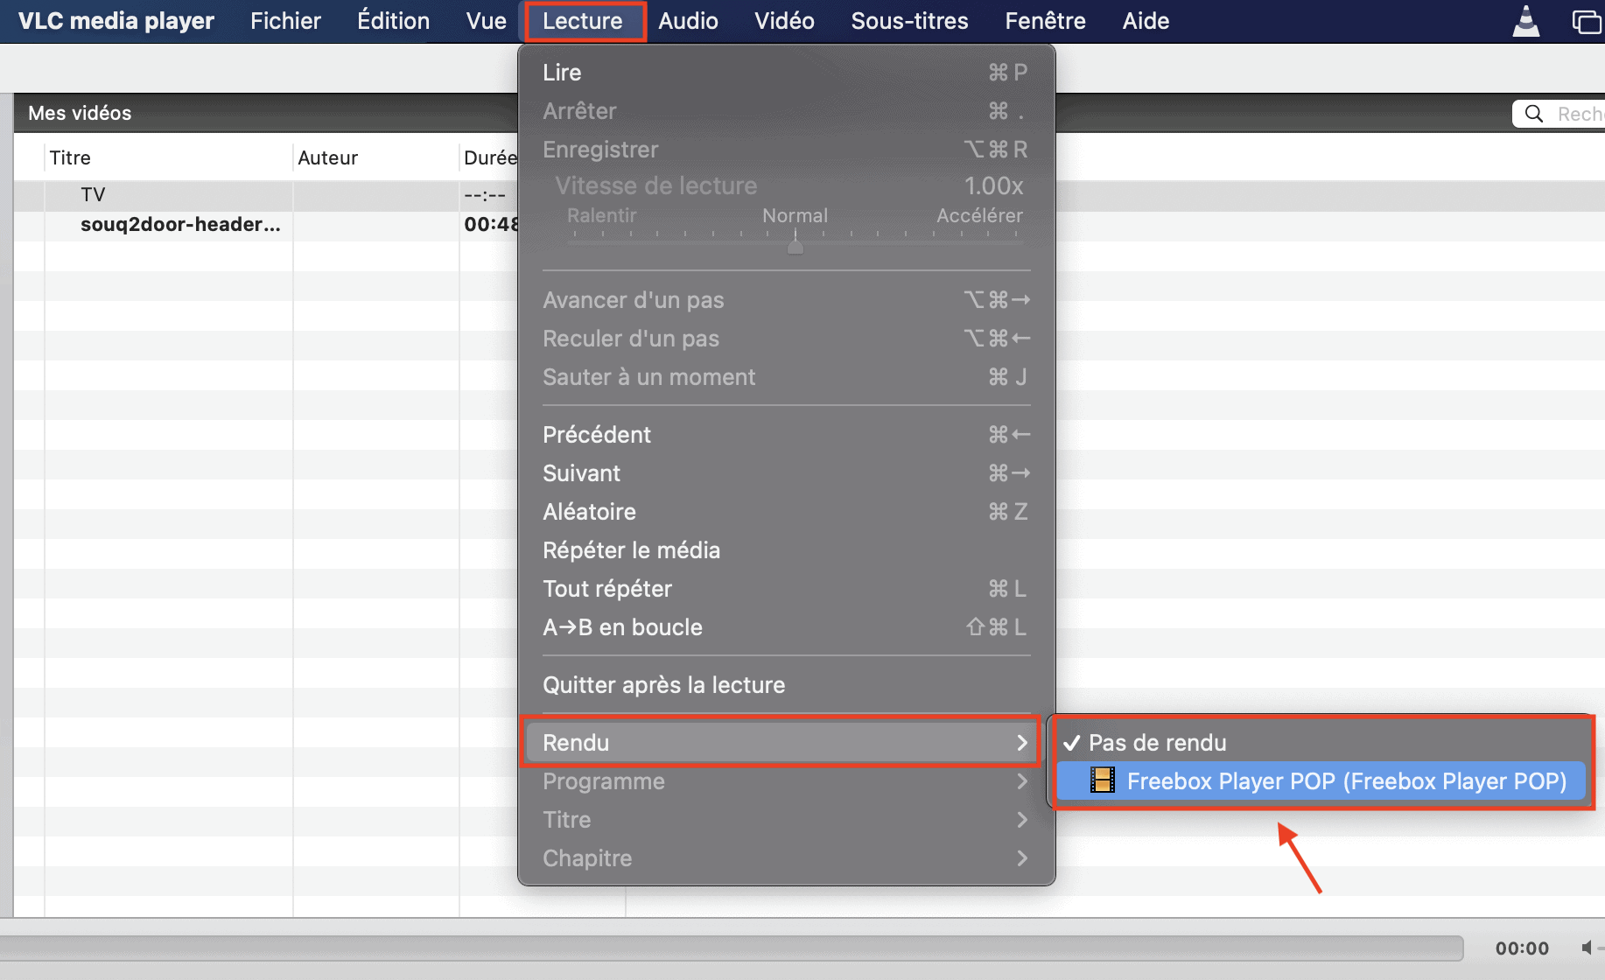
Task: Choose Suivant menu entry
Action: 786,473
